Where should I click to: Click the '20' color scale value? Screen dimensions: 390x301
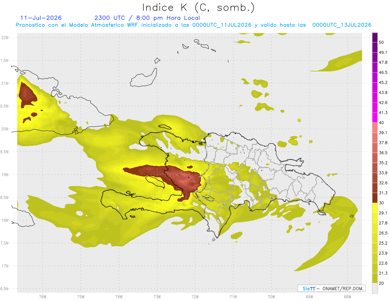[382, 283]
